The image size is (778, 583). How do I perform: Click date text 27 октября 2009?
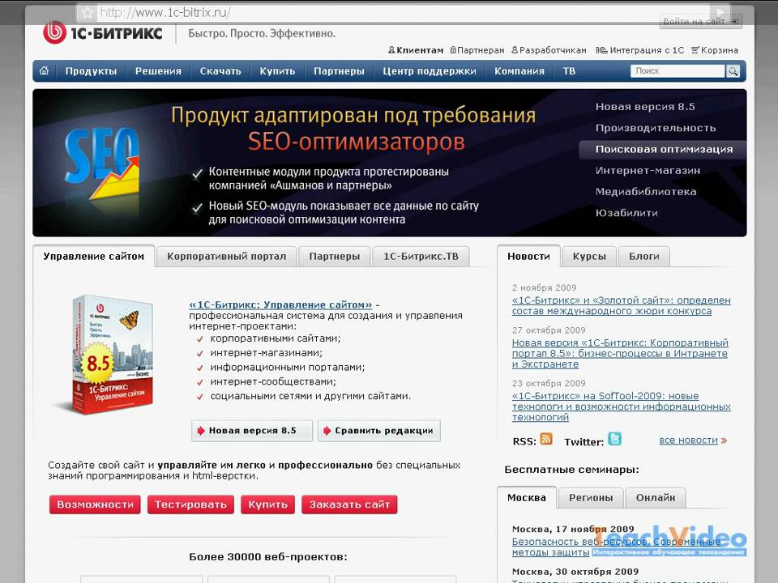(549, 330)
